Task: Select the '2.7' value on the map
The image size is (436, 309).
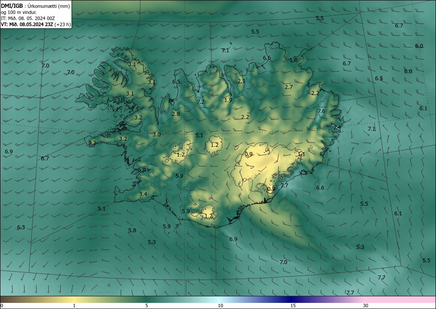Action: 289,87
